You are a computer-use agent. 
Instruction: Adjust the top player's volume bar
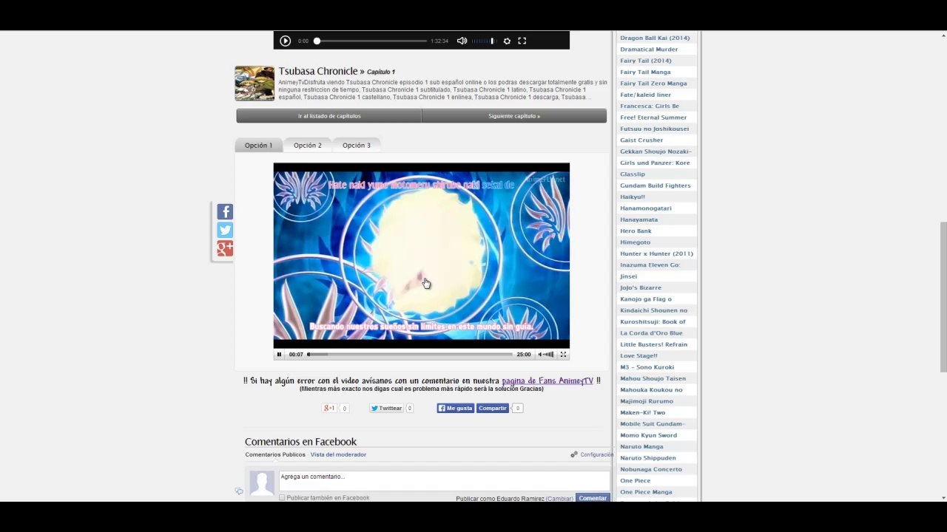[483, 41]
